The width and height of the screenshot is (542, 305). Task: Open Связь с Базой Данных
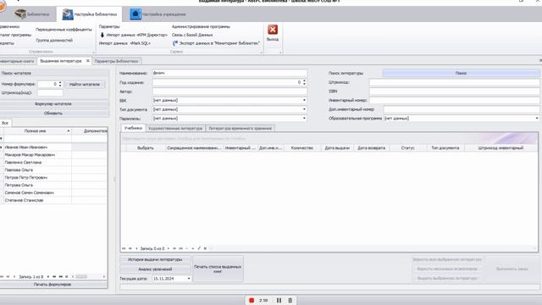192,35
